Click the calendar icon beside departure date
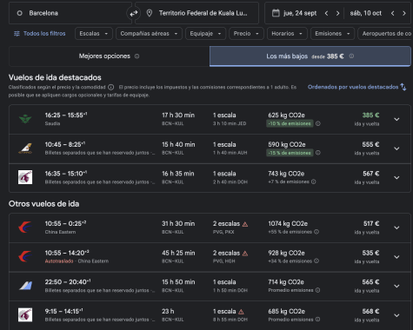Viewport: 413px width, 330px height. (x=276, y=13)
